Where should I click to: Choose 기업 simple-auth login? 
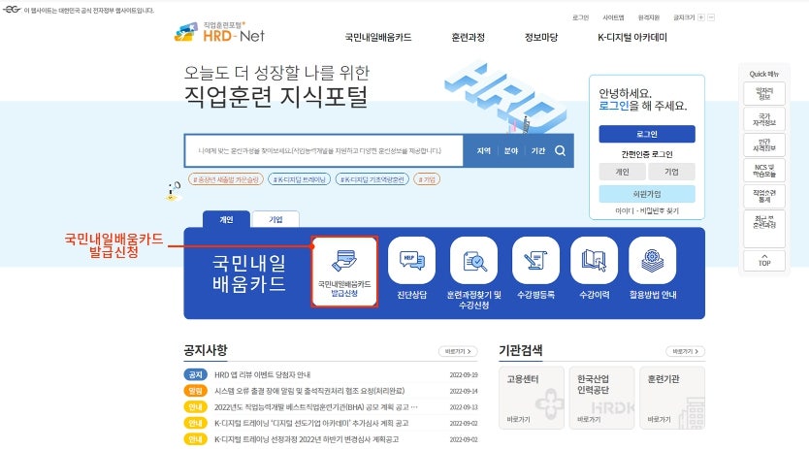(x=671, y=172)
